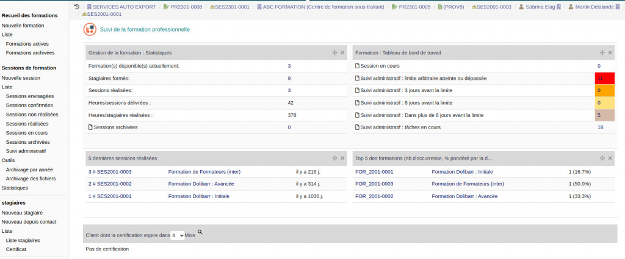Click the magnifier search icon beside Mois
The image size is (625, 259).
(200, 232)
